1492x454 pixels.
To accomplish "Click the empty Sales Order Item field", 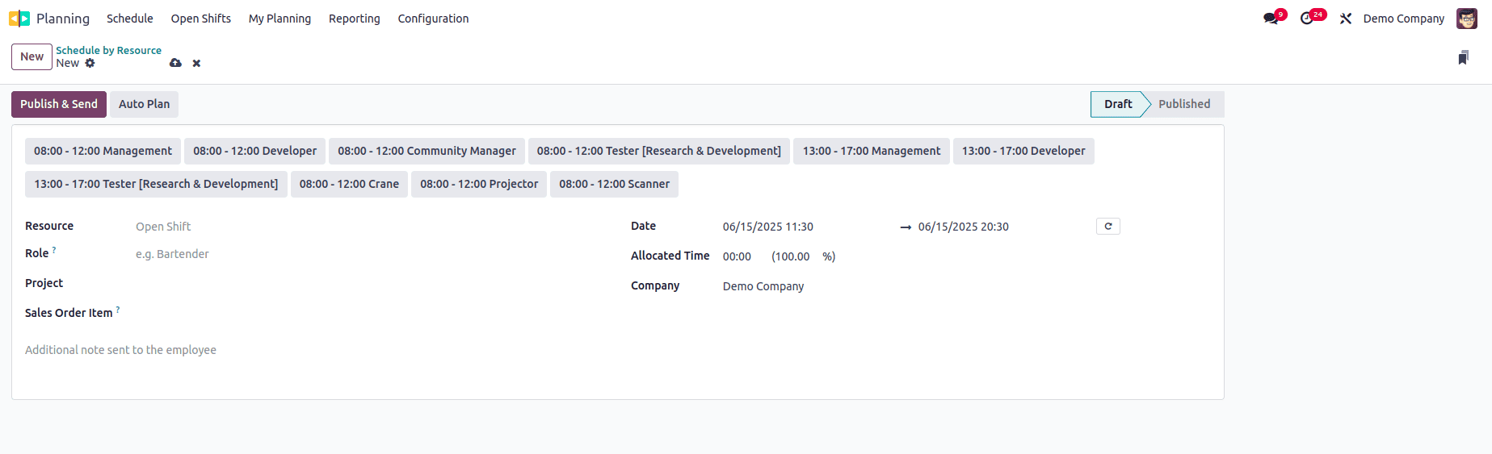I will click(364, 314).
